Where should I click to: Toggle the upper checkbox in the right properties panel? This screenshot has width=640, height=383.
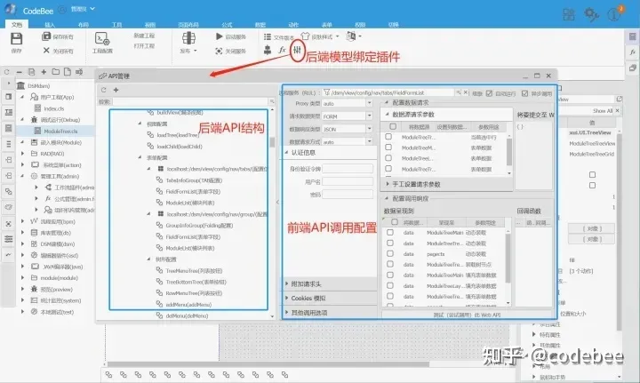click(592, 174)
